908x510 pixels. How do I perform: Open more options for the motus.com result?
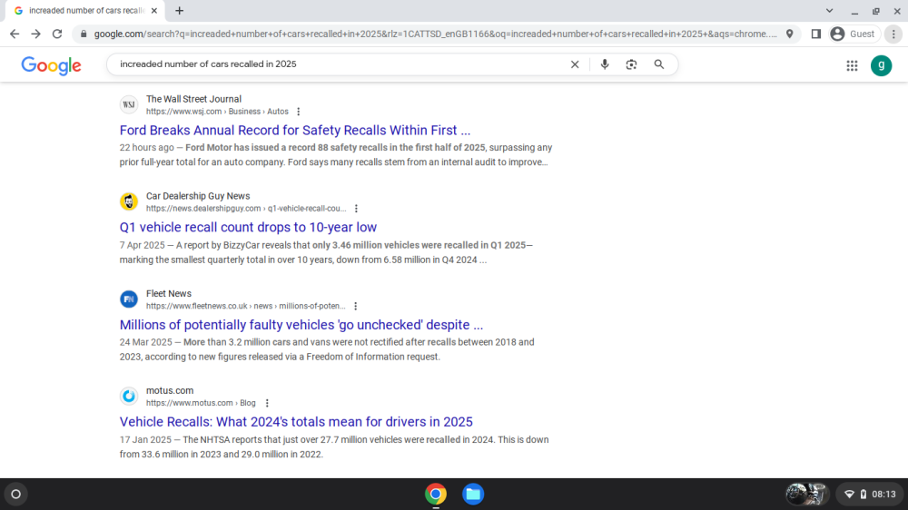click(x=267, y=403)
